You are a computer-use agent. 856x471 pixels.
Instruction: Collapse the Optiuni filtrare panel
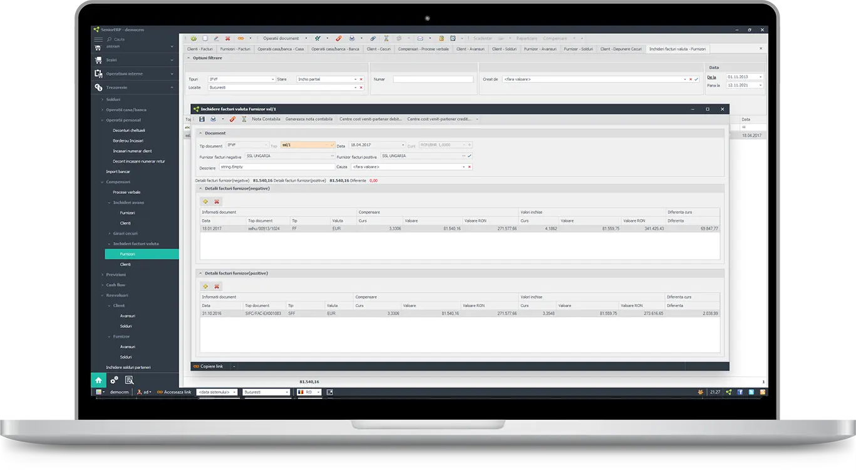188,58
